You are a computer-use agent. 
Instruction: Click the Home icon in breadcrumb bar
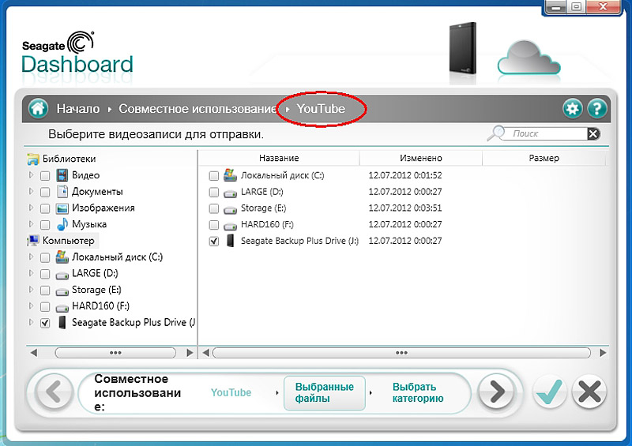[37, 109]
